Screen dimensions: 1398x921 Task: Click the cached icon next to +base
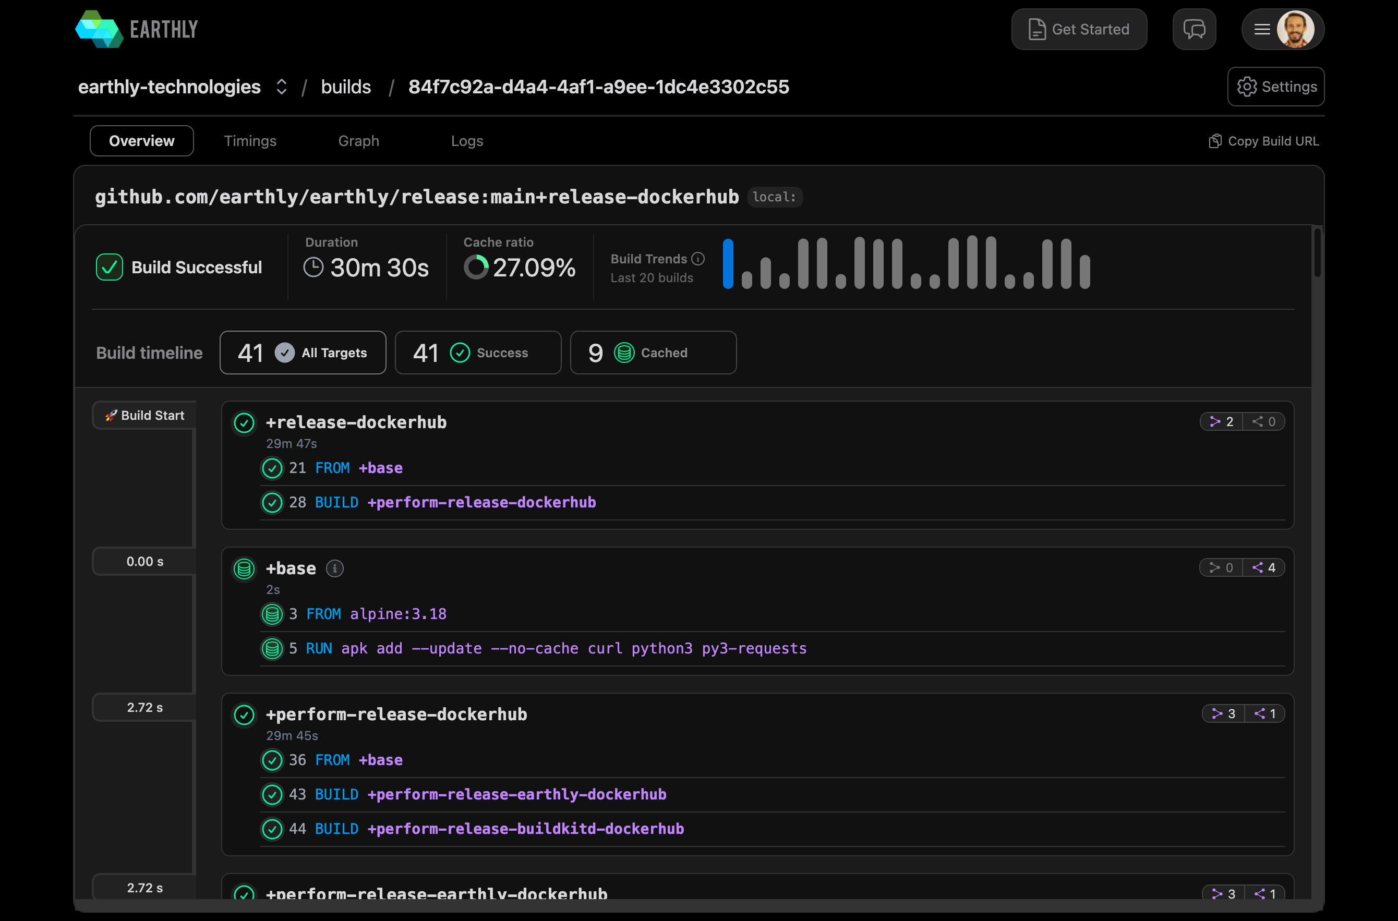[244, 568]
